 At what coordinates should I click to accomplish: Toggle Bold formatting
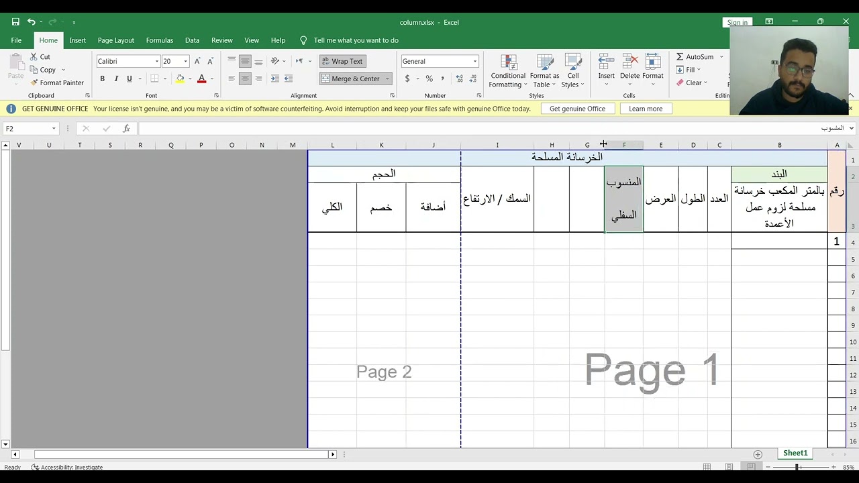pos(102,78)
